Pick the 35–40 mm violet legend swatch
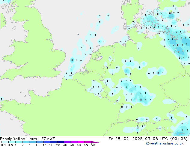Viewport: 190px width, 146px height. point(74,142)
